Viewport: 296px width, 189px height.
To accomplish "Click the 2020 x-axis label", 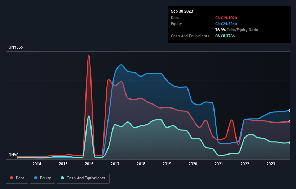I will [x=193, y=164].
